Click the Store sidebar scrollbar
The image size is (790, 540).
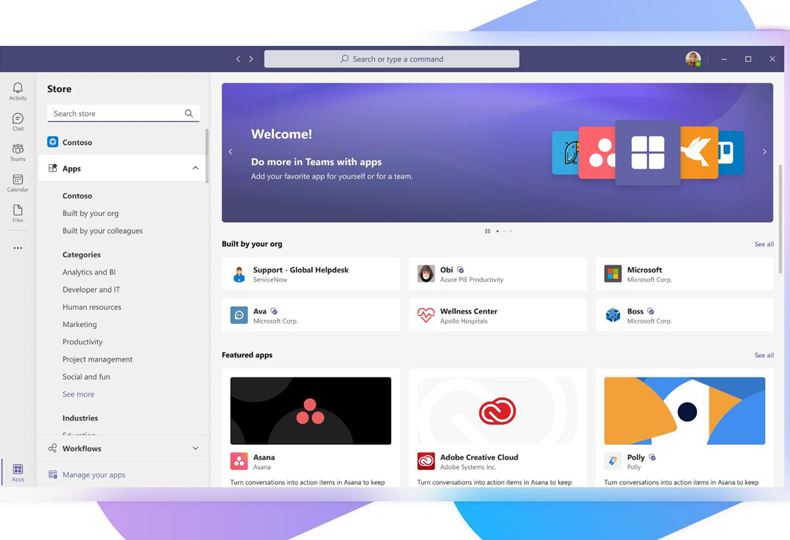207,156
